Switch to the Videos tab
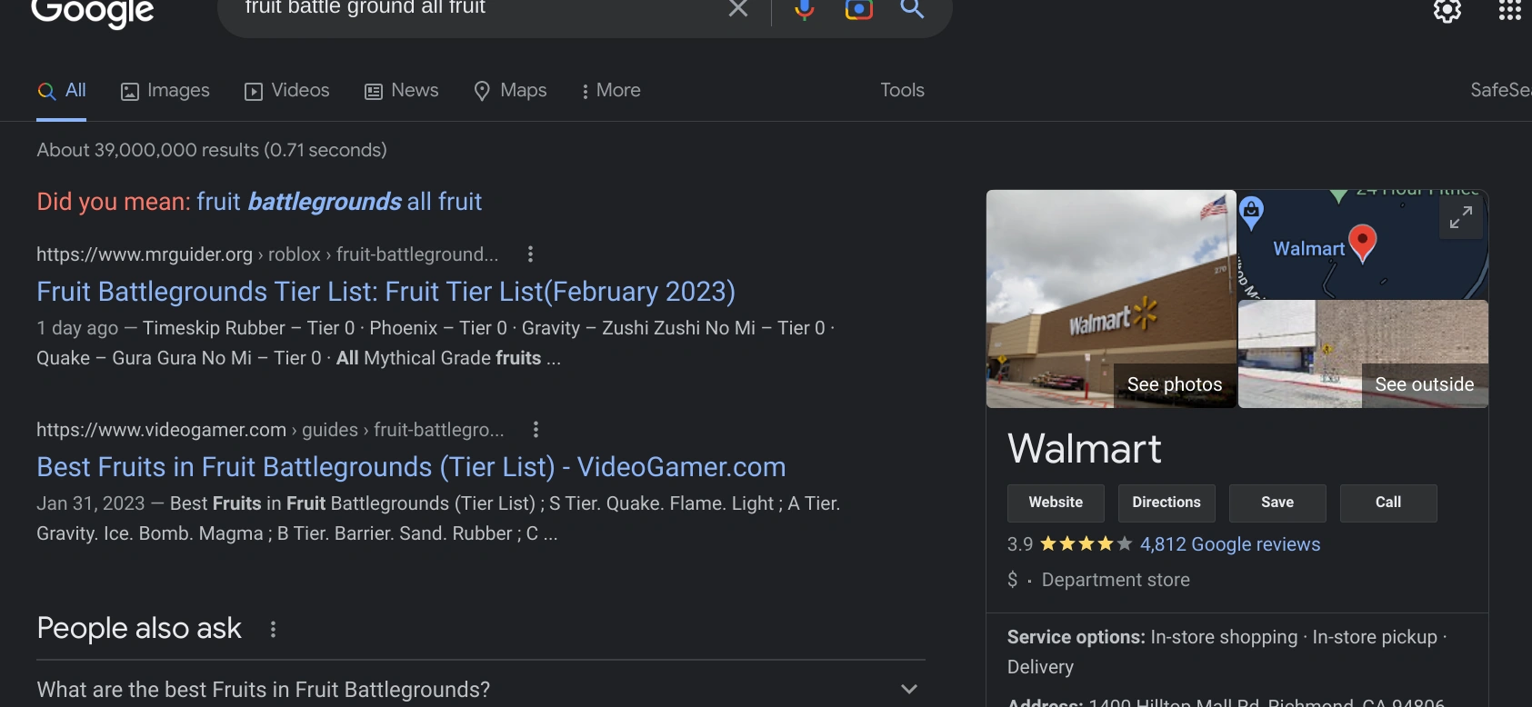The width and height of the screenshot is (1532, 707). (287, 91)
